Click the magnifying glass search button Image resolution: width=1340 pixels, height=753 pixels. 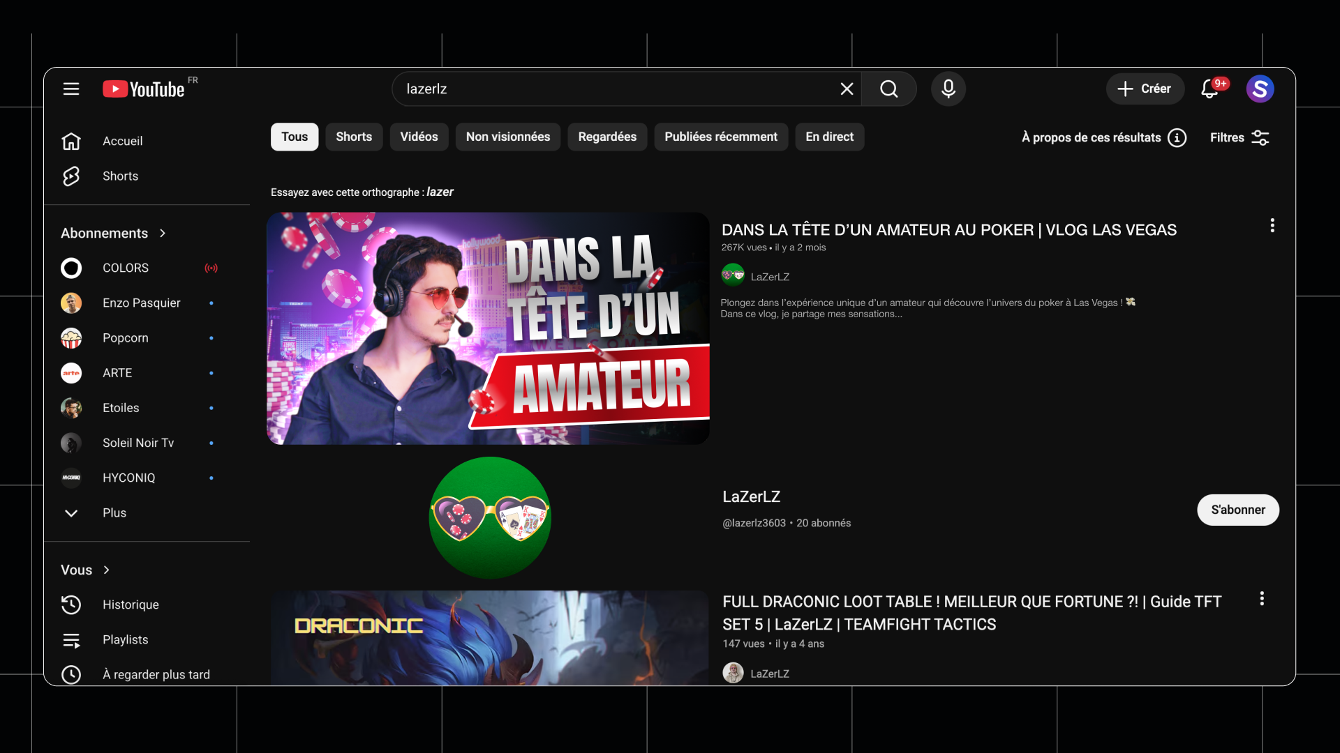point(888,89)
